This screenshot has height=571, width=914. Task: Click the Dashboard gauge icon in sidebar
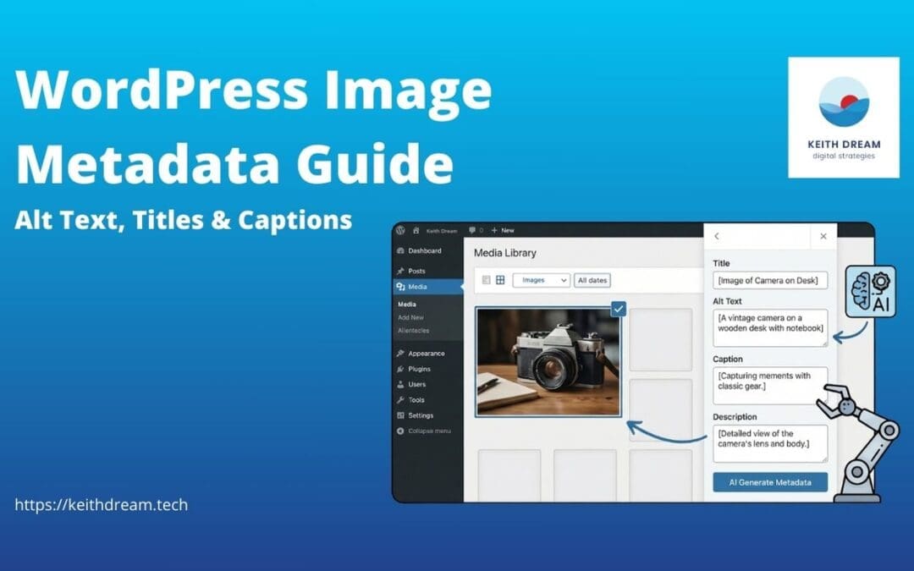(400, 250)
